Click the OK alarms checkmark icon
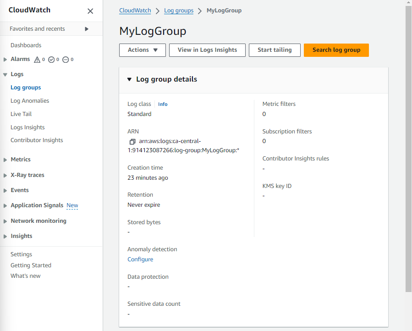 51,60
